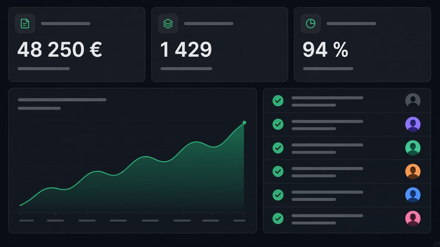Uncheck the check mark in the green avatar row
This screenshot has height=247, width=440.
(278, 148)
